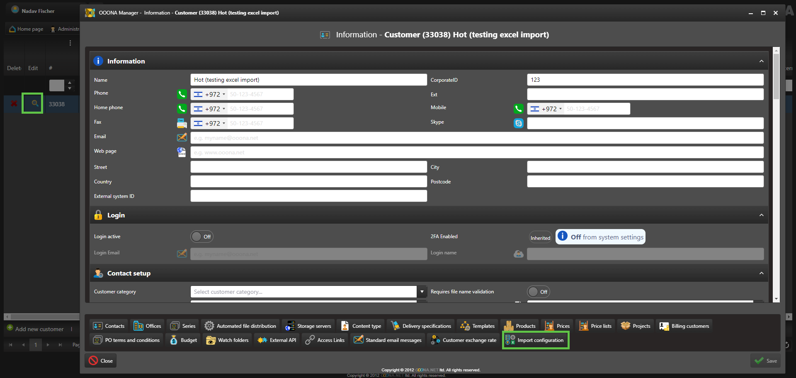Click the Skype icon next to Skype field

(518, 123)
